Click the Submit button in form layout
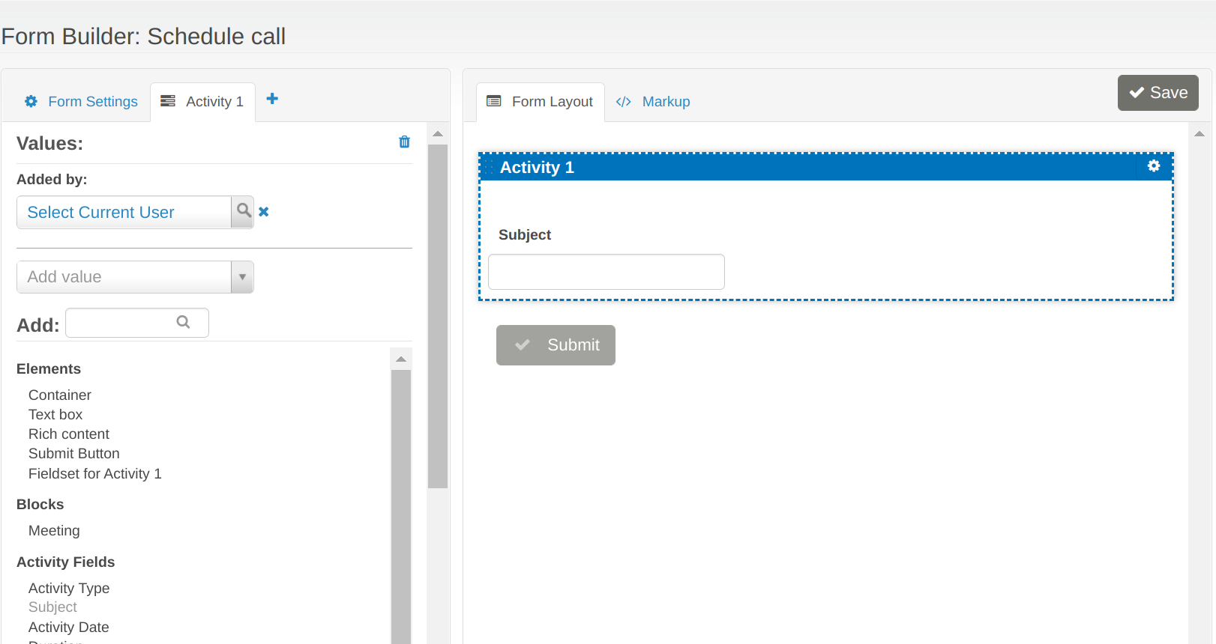The image size is (1216, 644). tap(556, 345)
